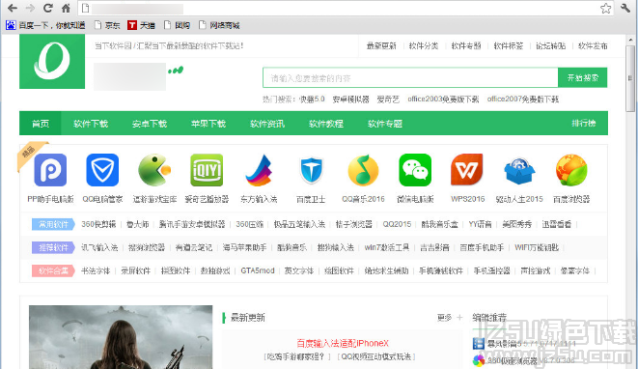This screenshot has height=369, width=638.
Task: Open the 驱动人生2015 blue box icon
Action: tap(519, 171)
